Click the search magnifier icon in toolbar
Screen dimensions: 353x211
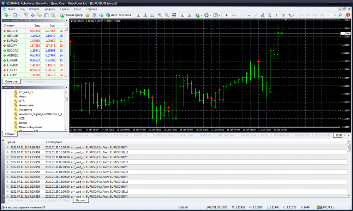pyautogui.click(x=340, y=15)
